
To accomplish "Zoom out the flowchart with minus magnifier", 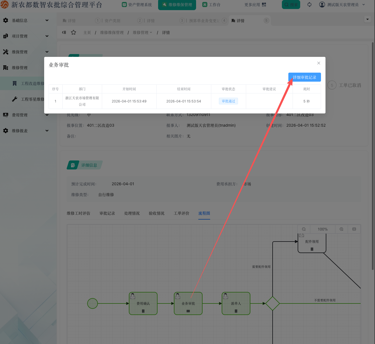I will (304, 229).
